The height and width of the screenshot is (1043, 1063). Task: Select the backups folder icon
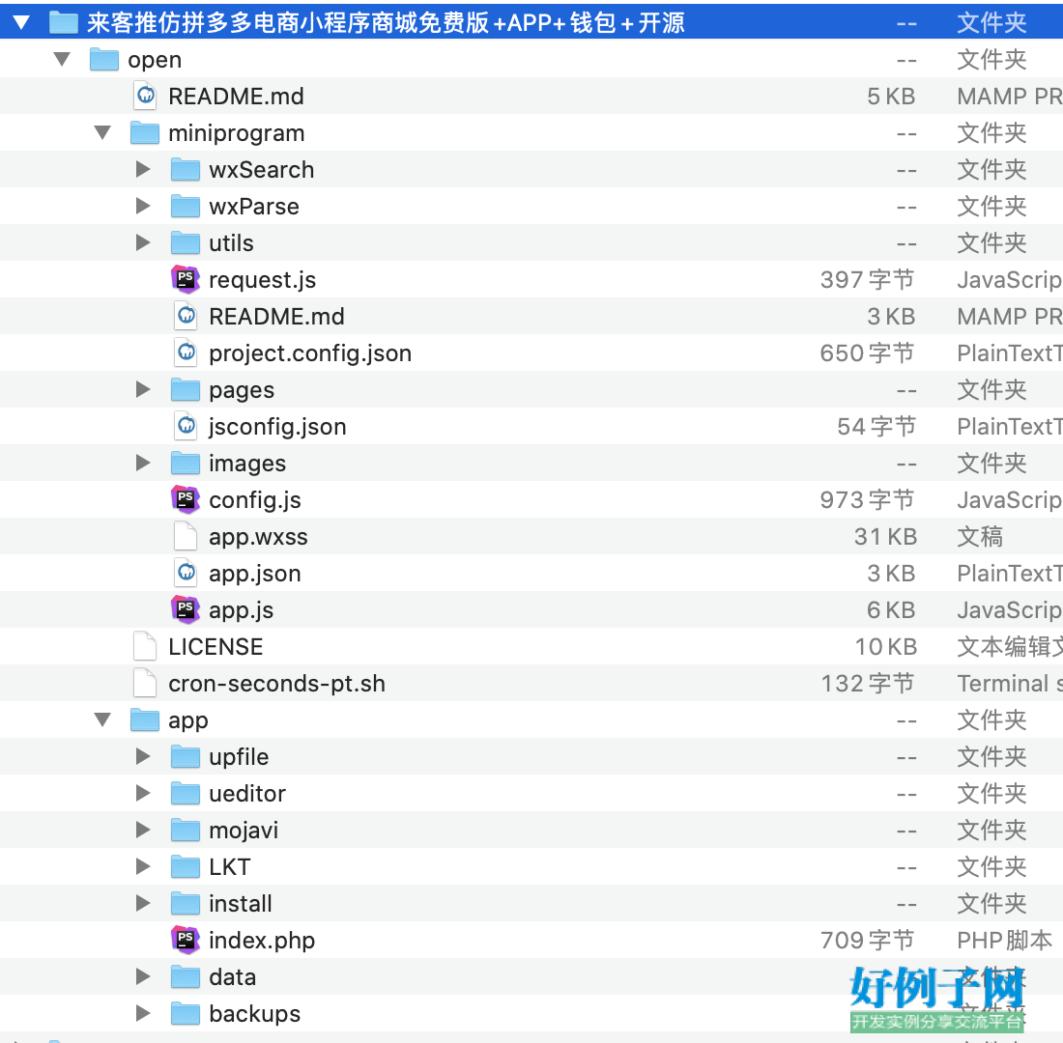pos(186,1013)
